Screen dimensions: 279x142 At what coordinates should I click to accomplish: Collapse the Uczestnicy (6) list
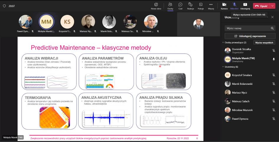(x=223, y=67)
